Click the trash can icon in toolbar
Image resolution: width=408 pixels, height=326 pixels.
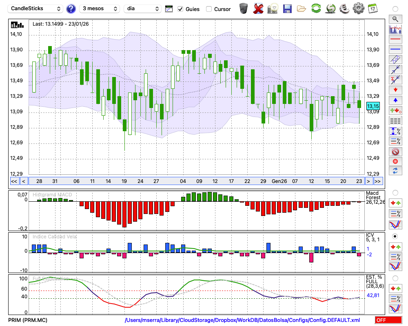click(244, 9)
